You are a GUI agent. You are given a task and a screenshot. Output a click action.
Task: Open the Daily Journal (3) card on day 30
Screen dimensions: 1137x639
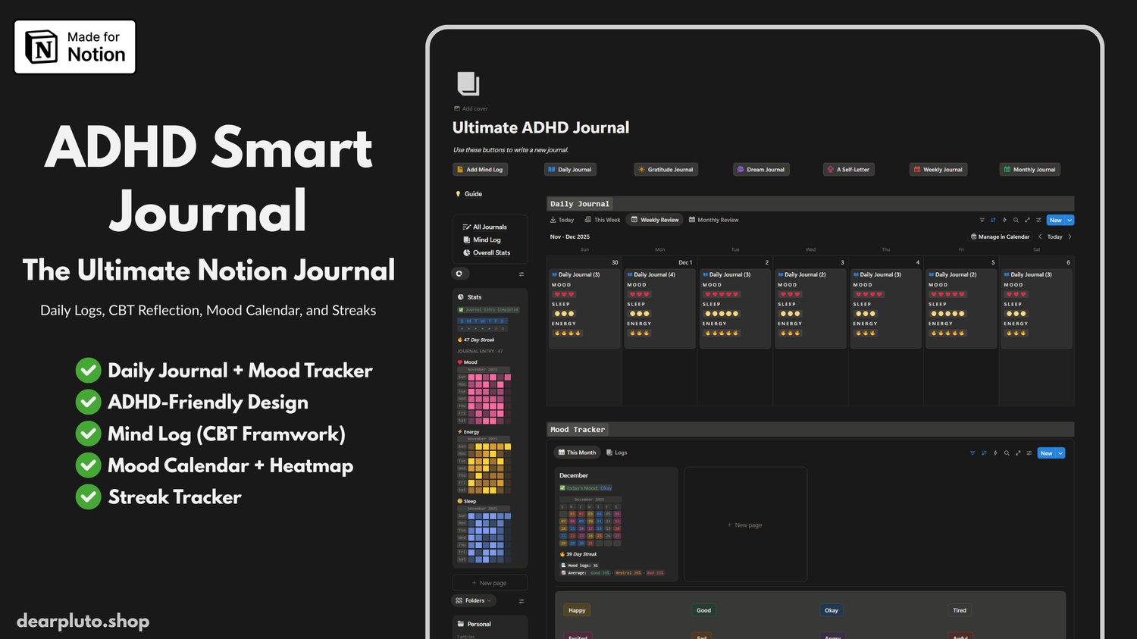tap(584, 309)
